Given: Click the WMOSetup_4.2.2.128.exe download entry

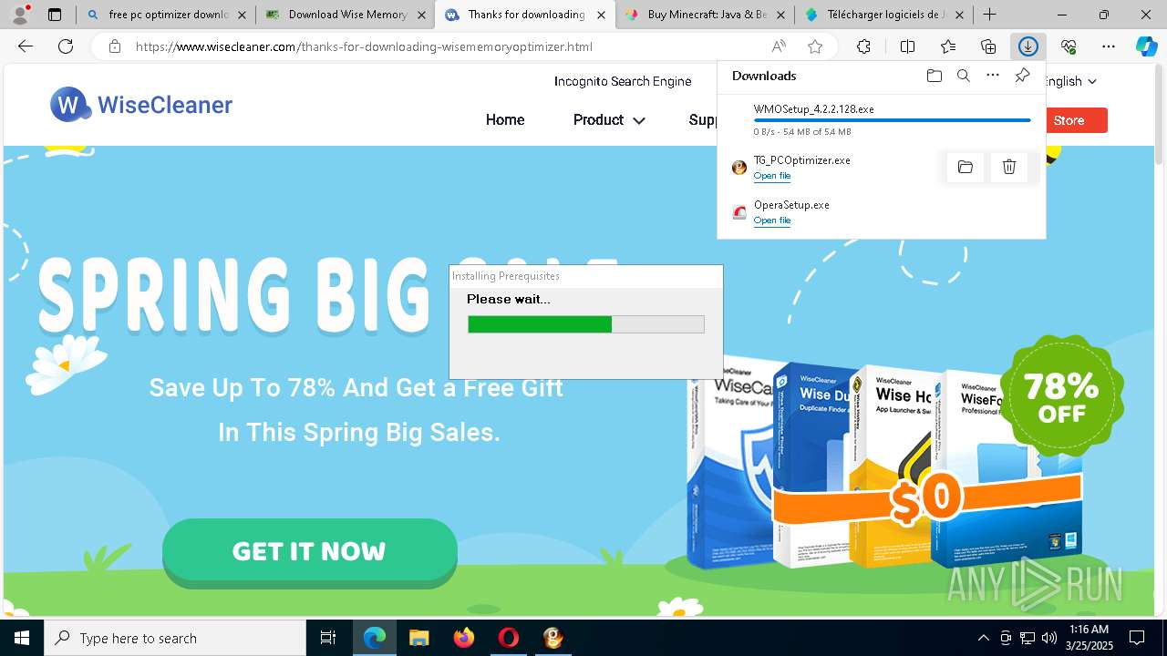Looking at the screenshot, I should click(881, 120).
